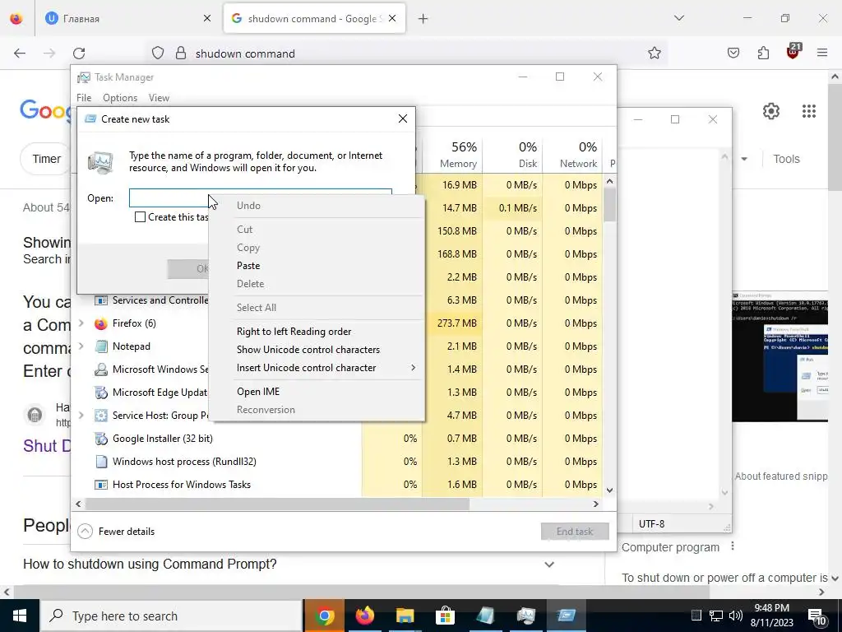Open the Google settings gear icon
Image resolution: width=842 pixels, height=632 pixels.
click(771, 111)
